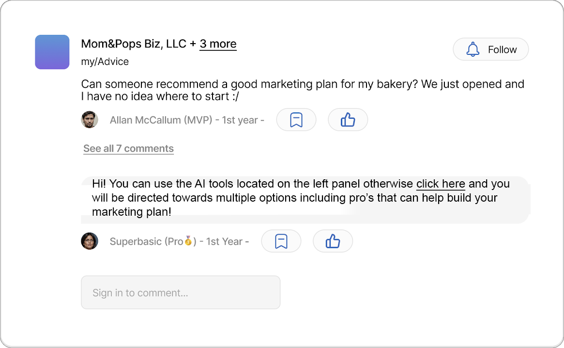View Superbasic (Pro) profile name
The image size is (564, 348).
[153, 241]
